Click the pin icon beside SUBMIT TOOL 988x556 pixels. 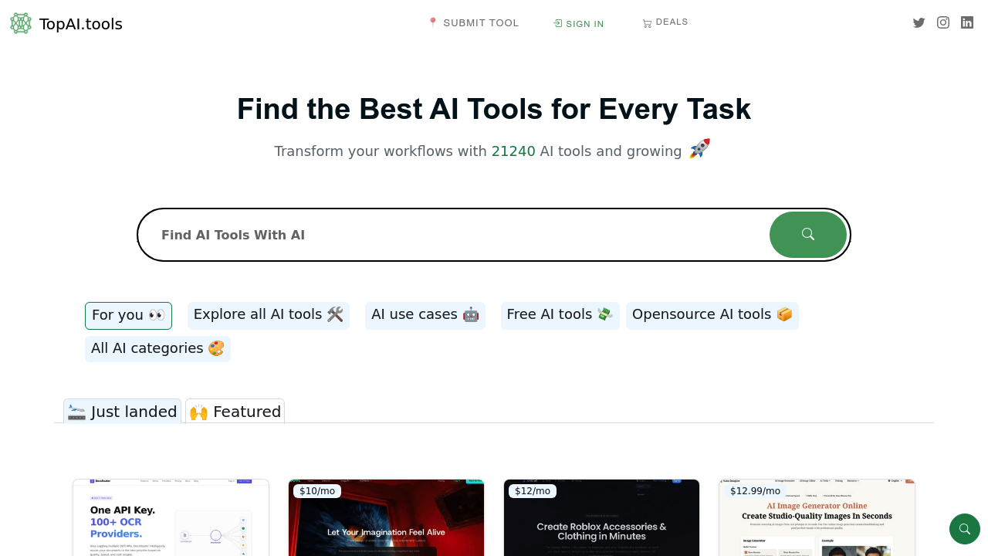tap(432, 22)
